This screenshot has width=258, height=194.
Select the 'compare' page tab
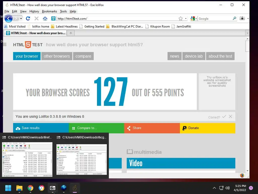[83, 56]
